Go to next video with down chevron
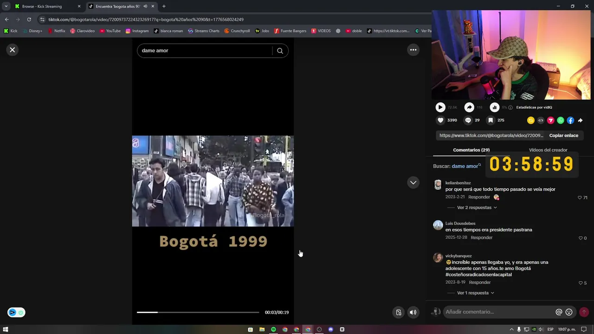Screen dimensions: 594x334 413,182
